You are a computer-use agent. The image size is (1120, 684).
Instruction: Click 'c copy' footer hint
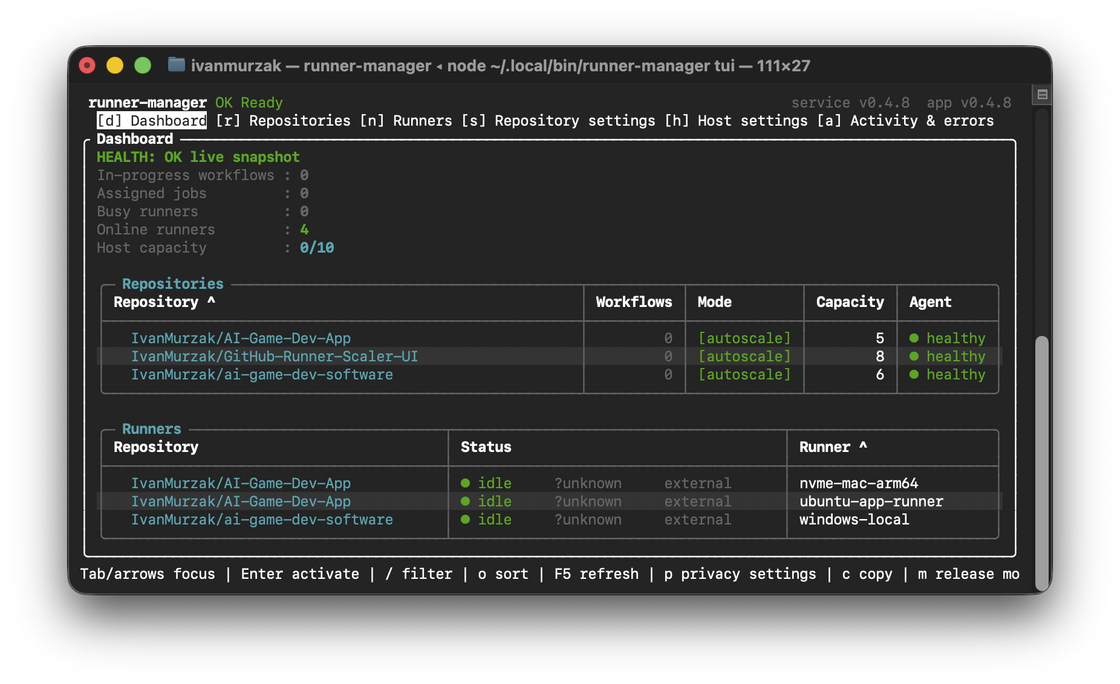point(867,573)
